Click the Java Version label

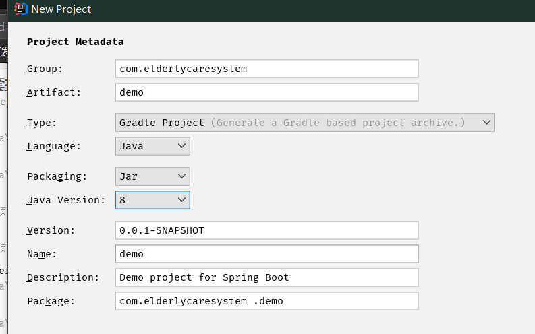tap(66, 200)
